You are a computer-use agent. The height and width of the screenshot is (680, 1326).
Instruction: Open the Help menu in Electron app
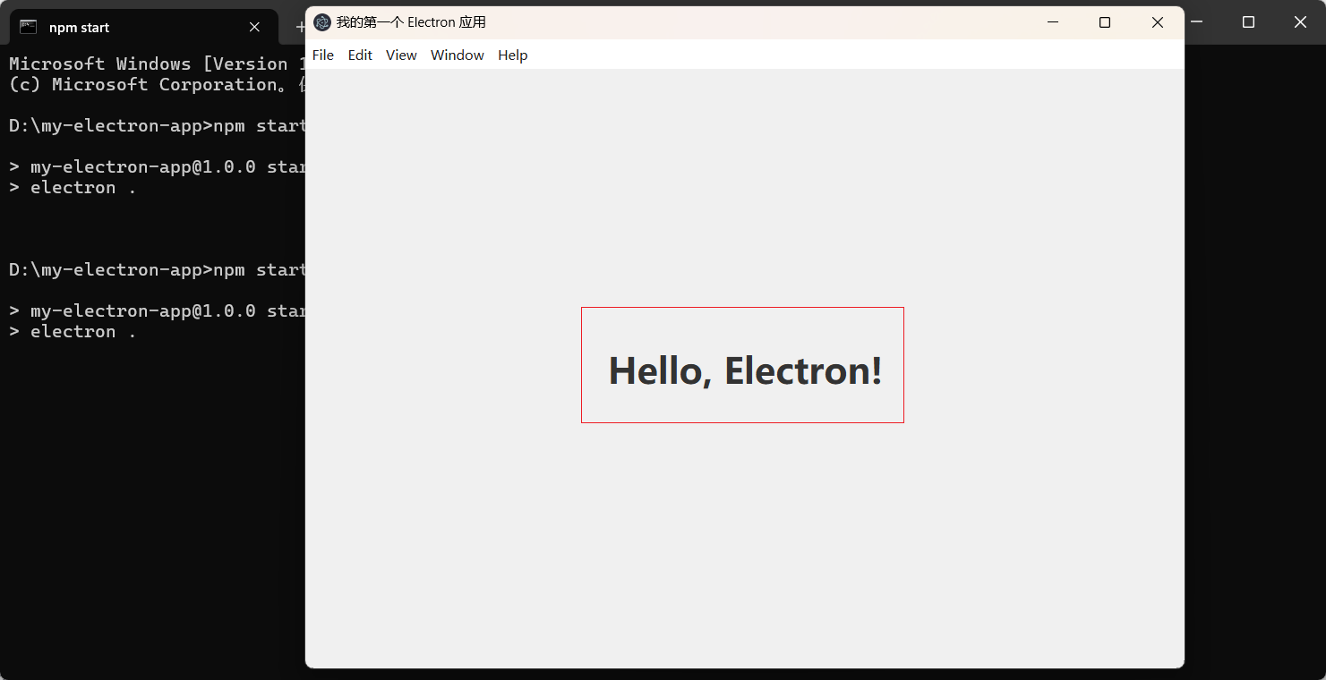(513, 55)
